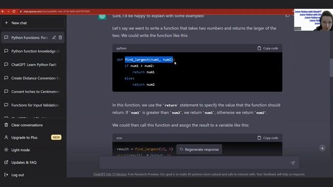Click the clipboard icon in scss block header
Viewport: 333px width, 187px height.
point(259,138)
